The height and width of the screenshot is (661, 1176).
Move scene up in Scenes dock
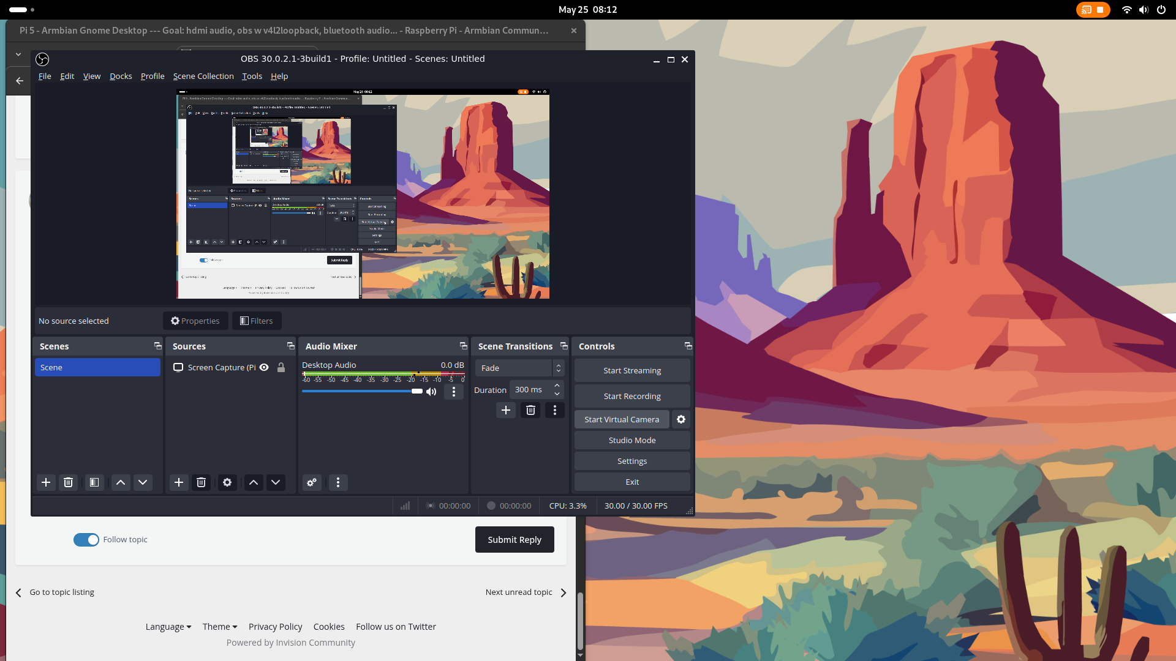click(x=121, y=482)
